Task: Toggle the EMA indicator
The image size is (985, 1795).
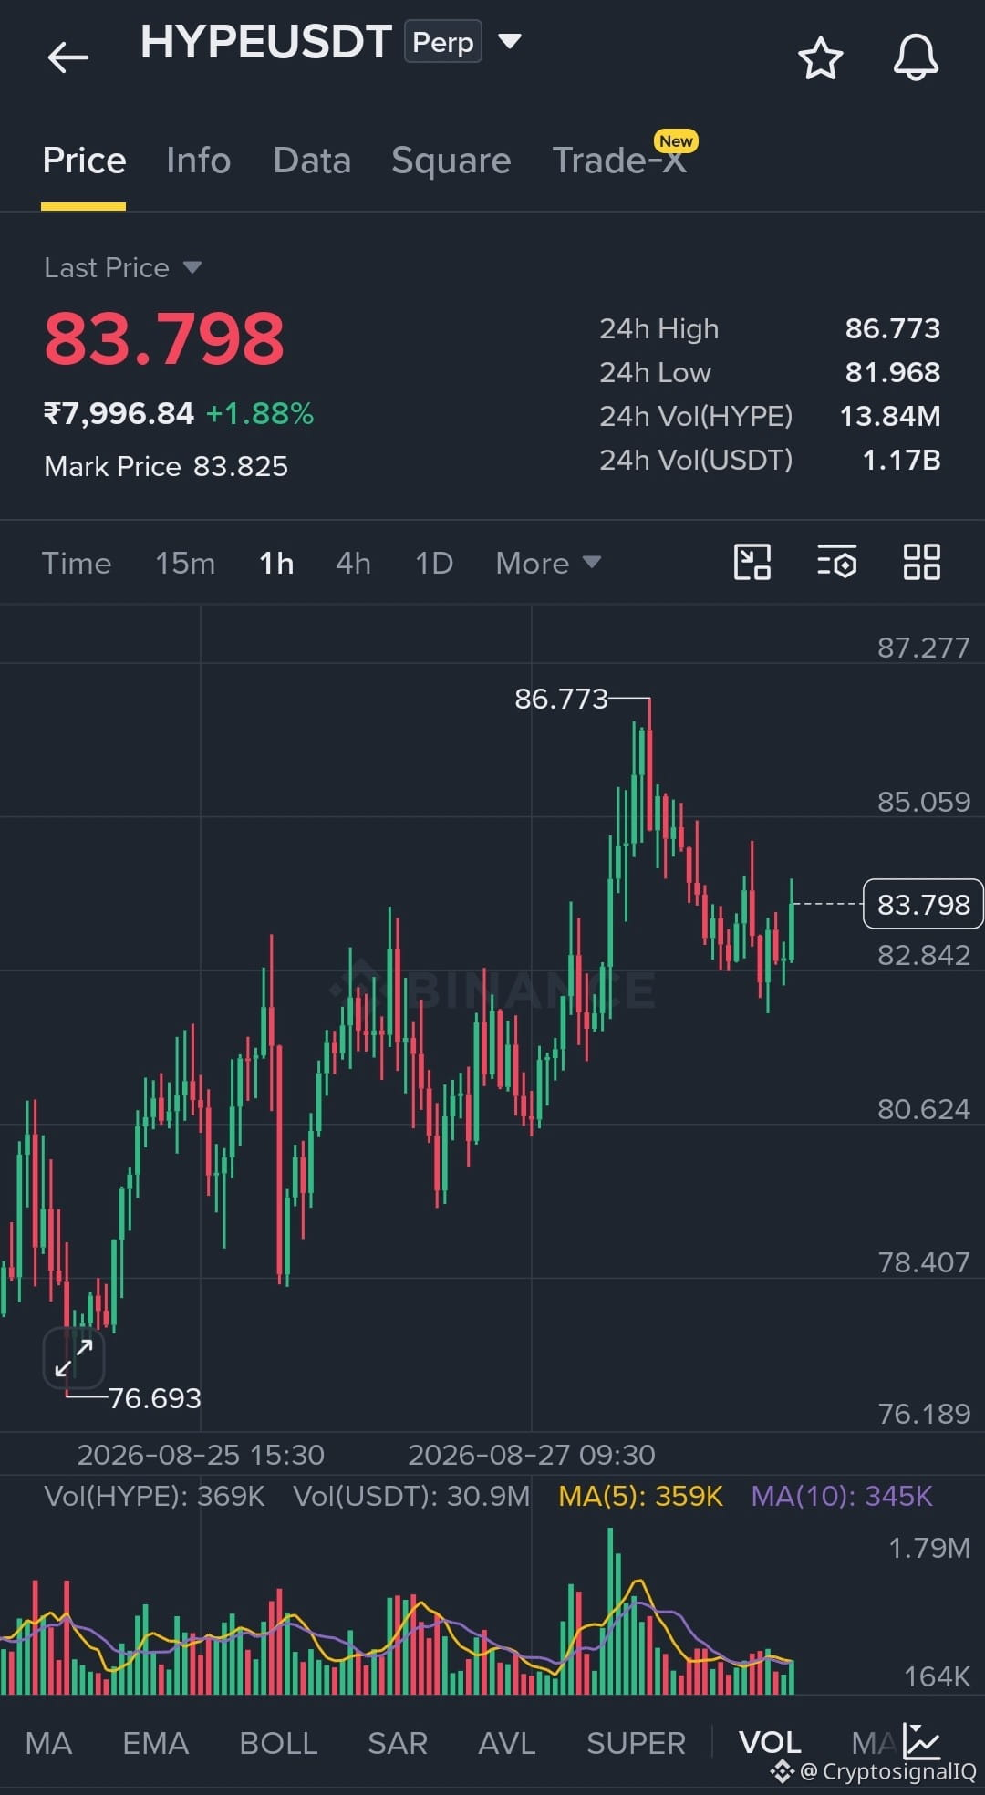Action: pos(156,1743)
